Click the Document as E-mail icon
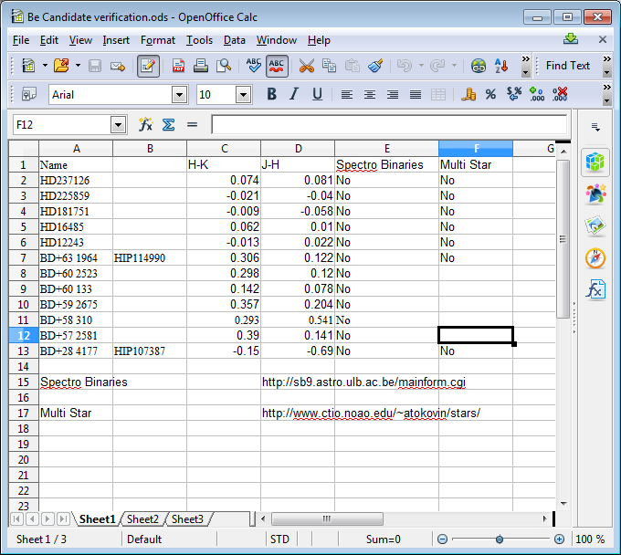 [117, 66]
